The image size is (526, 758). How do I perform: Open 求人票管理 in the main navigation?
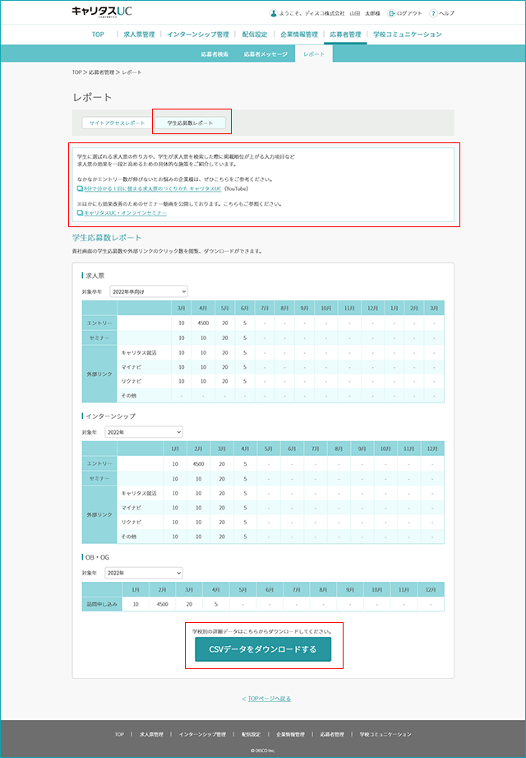139,35
